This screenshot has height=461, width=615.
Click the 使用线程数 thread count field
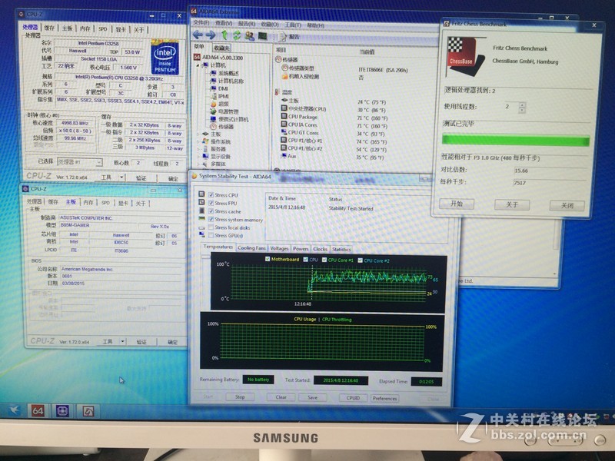pos(511,106)
